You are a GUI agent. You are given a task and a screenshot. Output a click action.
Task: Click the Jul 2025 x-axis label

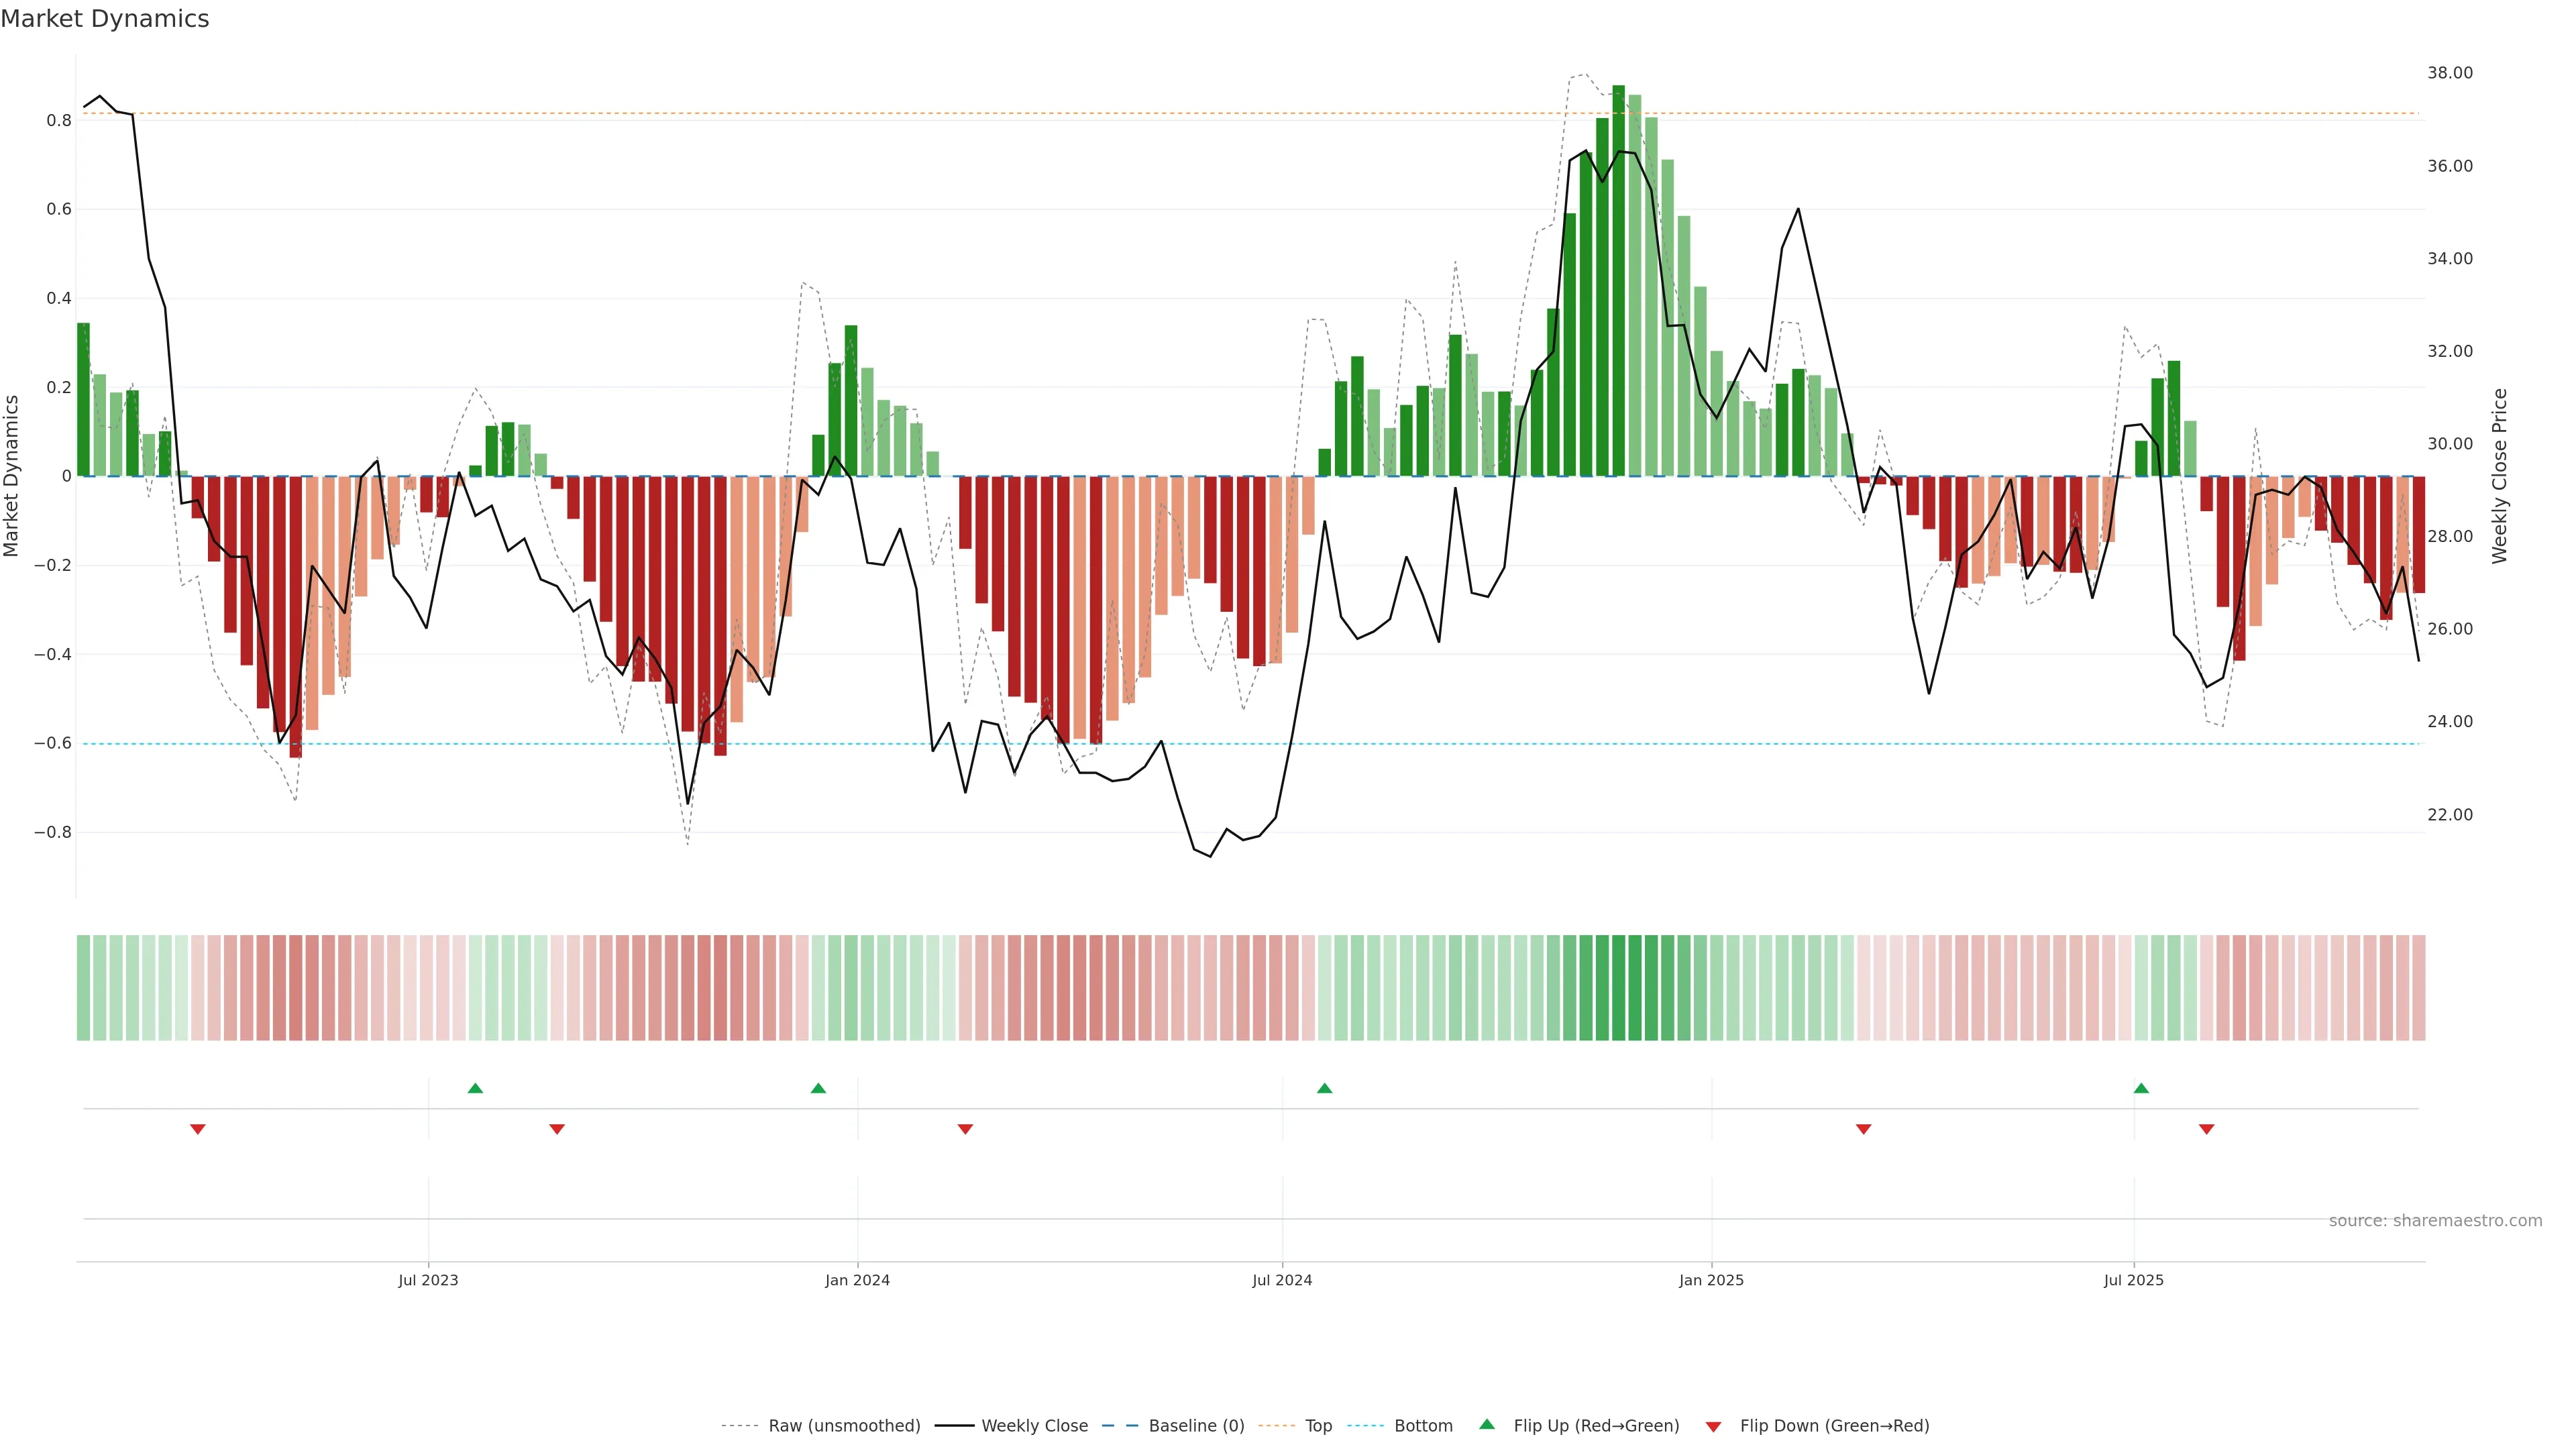(2133, 1280)
